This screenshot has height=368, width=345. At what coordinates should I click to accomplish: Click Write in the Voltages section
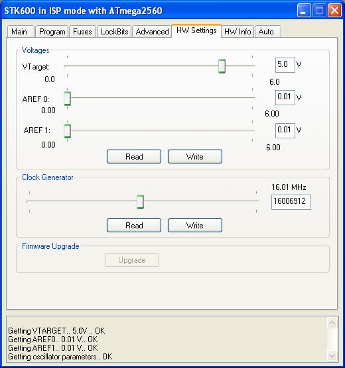[195, 157]
